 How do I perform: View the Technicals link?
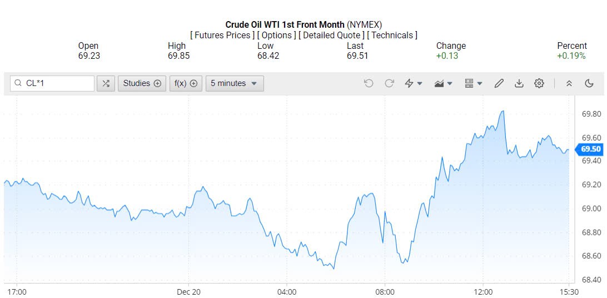pyautogui.click(x=392, y=35)
